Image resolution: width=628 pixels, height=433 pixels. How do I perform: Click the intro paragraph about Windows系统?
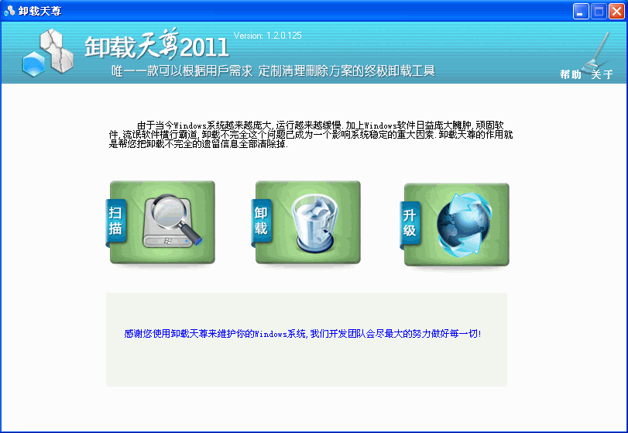pos(311,135)
